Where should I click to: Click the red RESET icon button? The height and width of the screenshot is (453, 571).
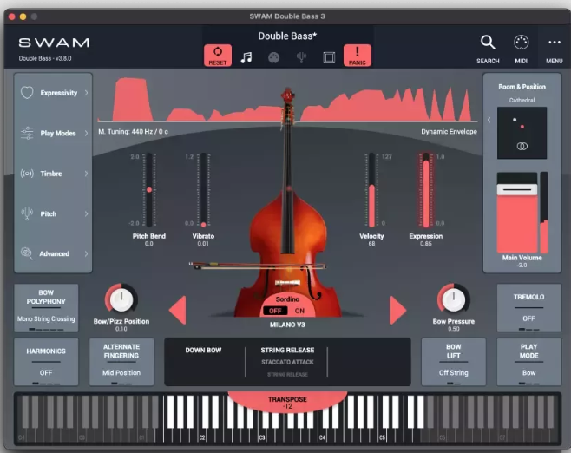217,56
